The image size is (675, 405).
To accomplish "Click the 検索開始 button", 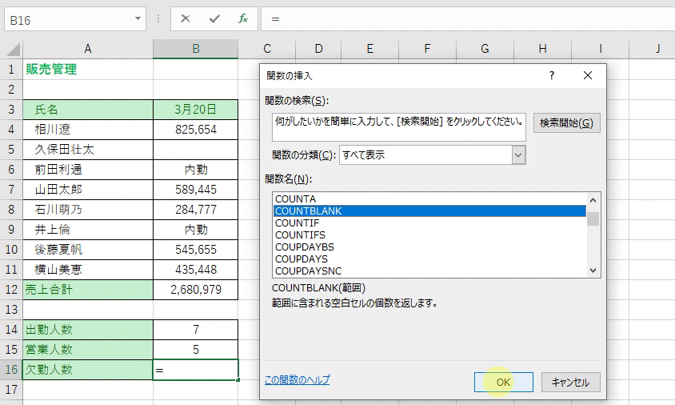I will click(566, 123).
